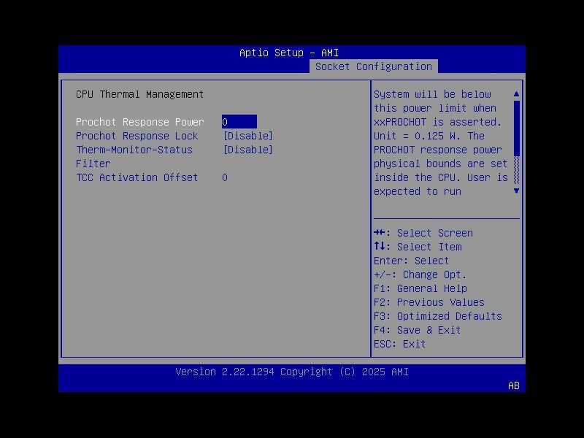Click the Disable value beside Prochot Response Lock
Viewport: 584px width, 438px height.
tap(248, 136)
